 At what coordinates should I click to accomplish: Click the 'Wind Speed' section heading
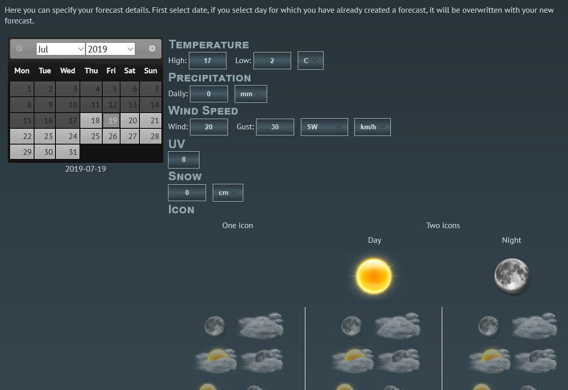(x=203, y=110)
